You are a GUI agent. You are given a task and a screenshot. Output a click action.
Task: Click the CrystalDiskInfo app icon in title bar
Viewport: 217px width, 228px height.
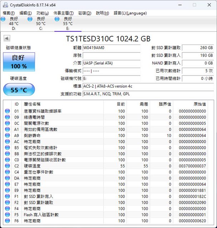5,5
